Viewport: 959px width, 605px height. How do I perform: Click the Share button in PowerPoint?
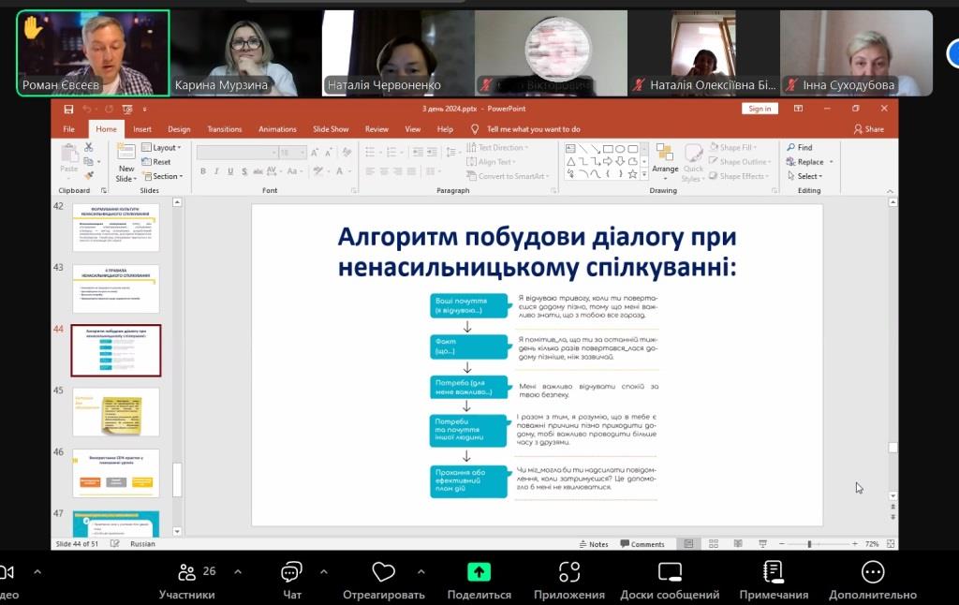point(869,129)
